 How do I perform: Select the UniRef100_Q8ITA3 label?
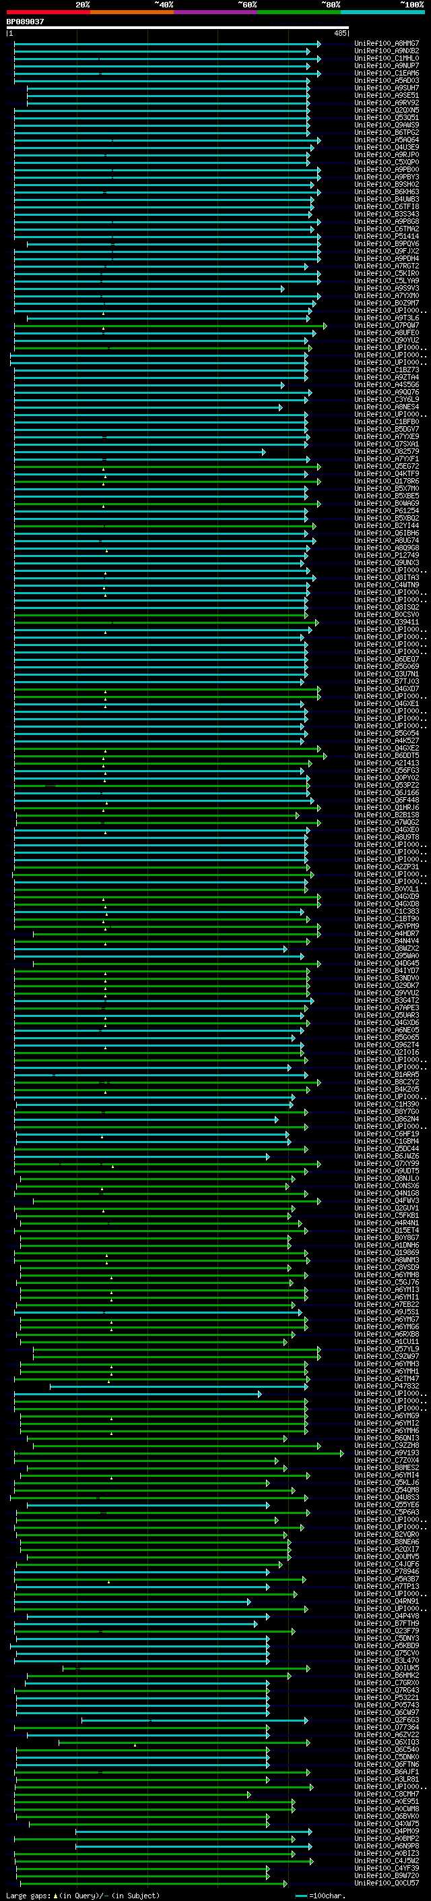coord(387,578)
